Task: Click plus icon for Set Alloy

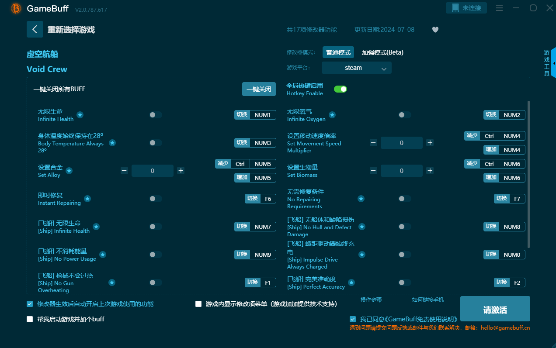Action: pyautogui.click(x=181, y=171)
